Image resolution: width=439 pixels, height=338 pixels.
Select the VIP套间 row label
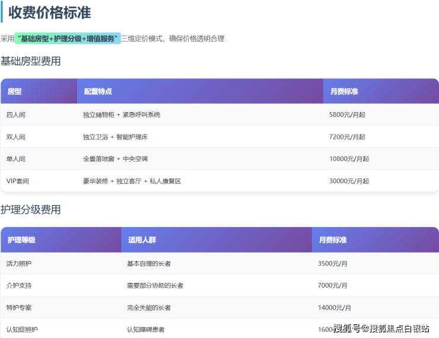click(18, 181)
